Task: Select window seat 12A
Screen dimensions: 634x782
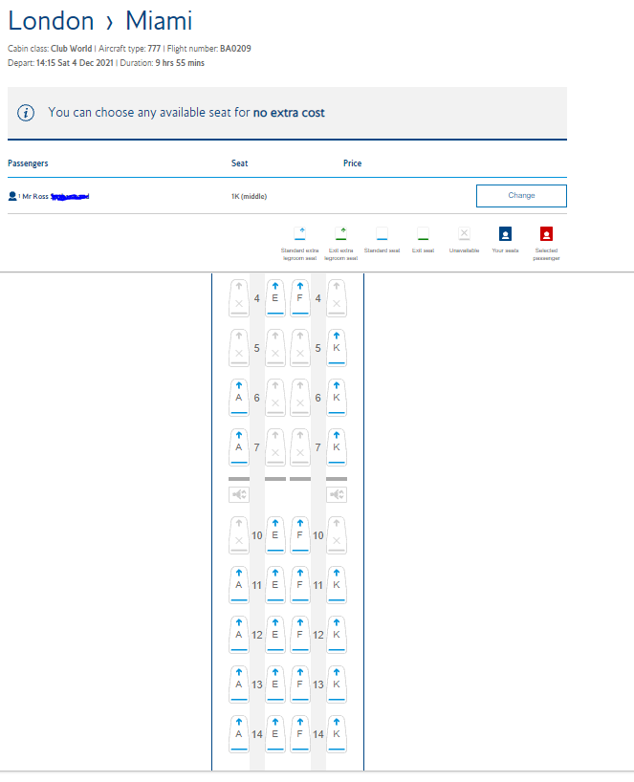Action: click(x=239, y=635)
